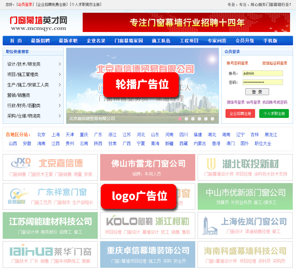Image resolution: width=296 pixels, height=269 pixels.
Task: Open the 上海佐岚门窗公司 Joysland ad
Action: pyautogui.click(x=245, y=225)
